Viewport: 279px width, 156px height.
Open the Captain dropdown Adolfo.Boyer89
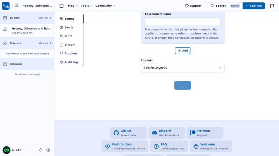(x=182, y=68)
